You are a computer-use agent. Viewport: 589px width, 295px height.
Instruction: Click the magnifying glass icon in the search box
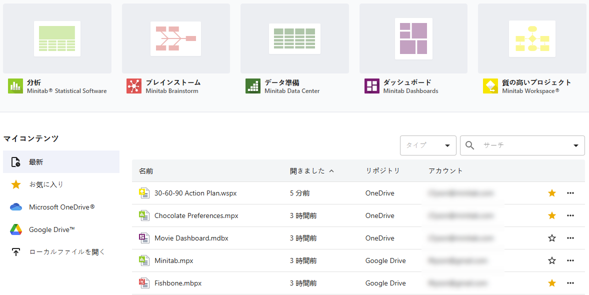click(x=469, y=145)
